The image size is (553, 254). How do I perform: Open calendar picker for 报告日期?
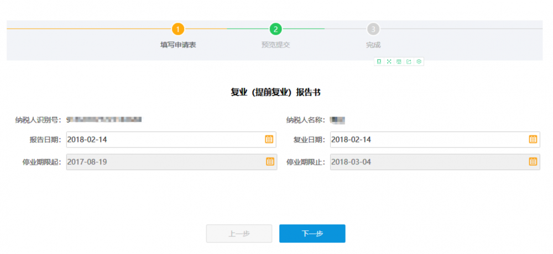[269, 140]
